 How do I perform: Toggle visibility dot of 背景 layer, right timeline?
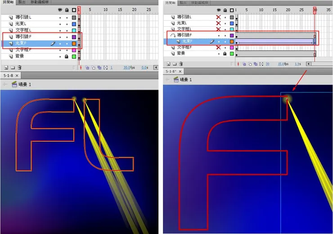tap(219, 54)
